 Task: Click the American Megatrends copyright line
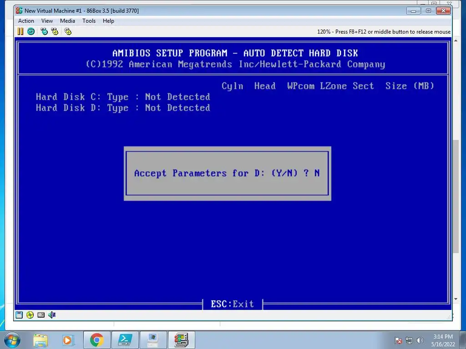click(x=235, y=65)
